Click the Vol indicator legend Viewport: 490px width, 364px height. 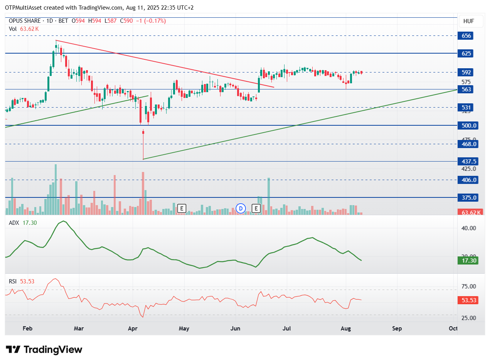24,29
